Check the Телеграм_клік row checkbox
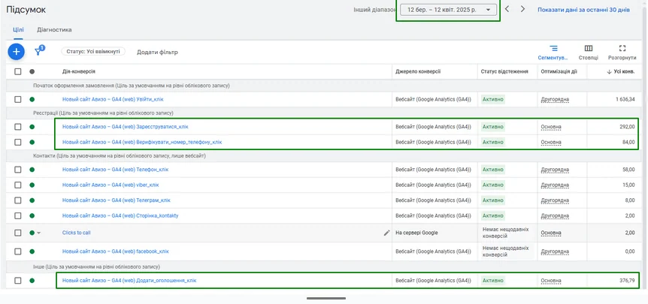 point(18,200)
